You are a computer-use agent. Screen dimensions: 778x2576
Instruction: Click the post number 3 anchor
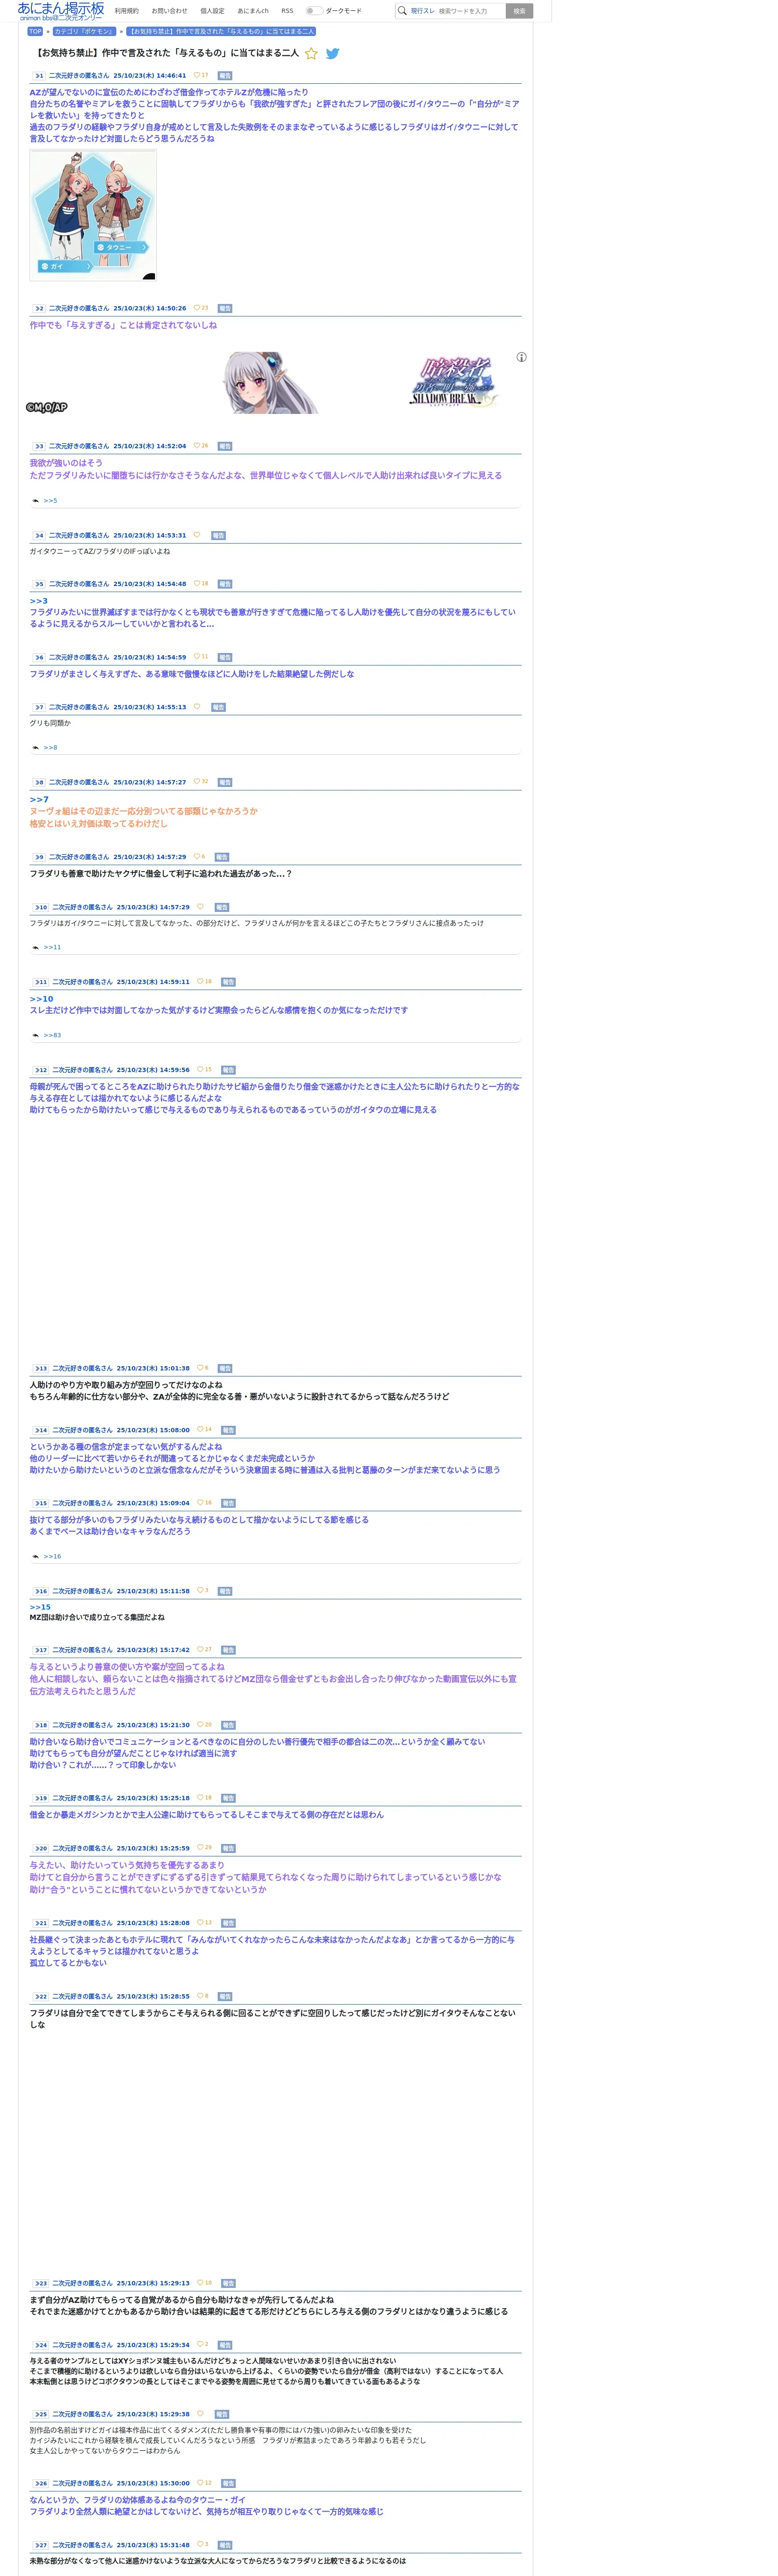39,447
